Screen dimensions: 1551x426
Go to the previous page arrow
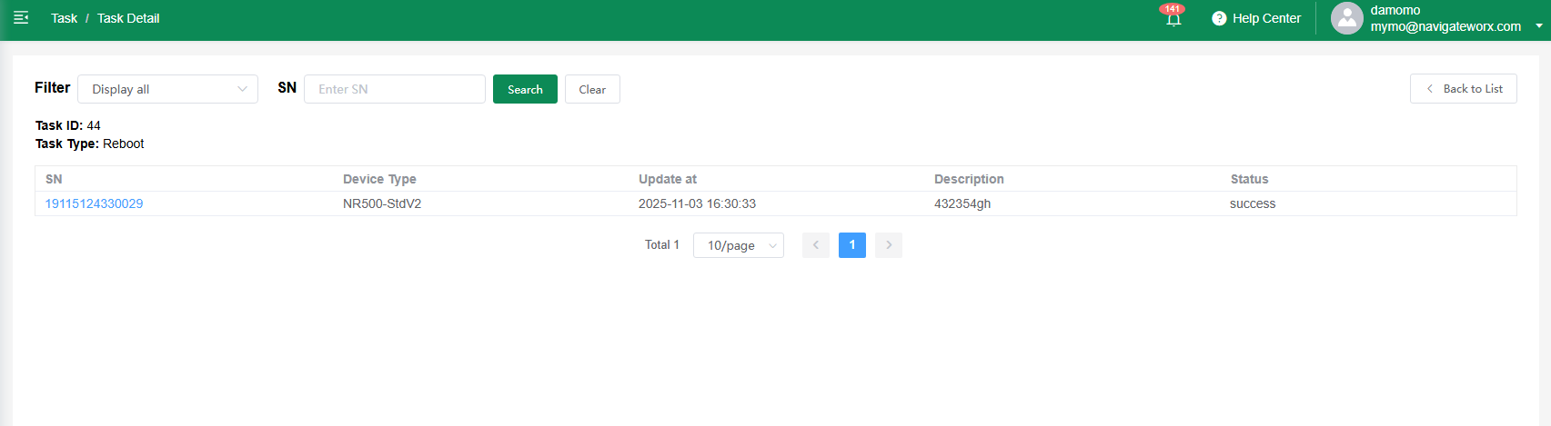(815, 245)
